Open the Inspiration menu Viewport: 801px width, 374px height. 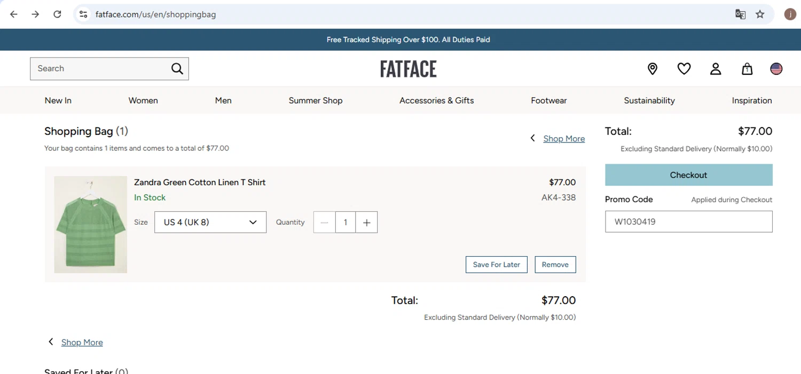click(x=752, y=100)
